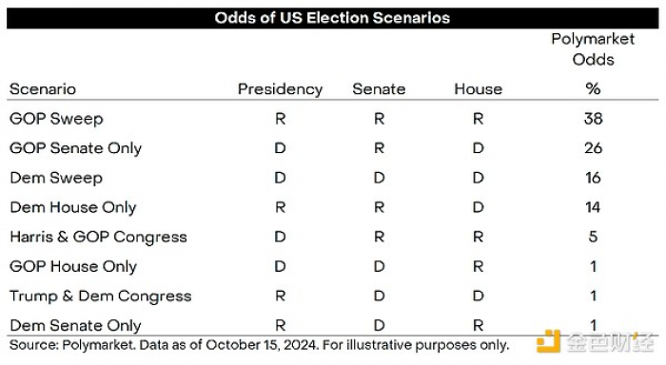Select the Harris & GOP Congress row
This screenshot has height=365, width=666.
333,237
